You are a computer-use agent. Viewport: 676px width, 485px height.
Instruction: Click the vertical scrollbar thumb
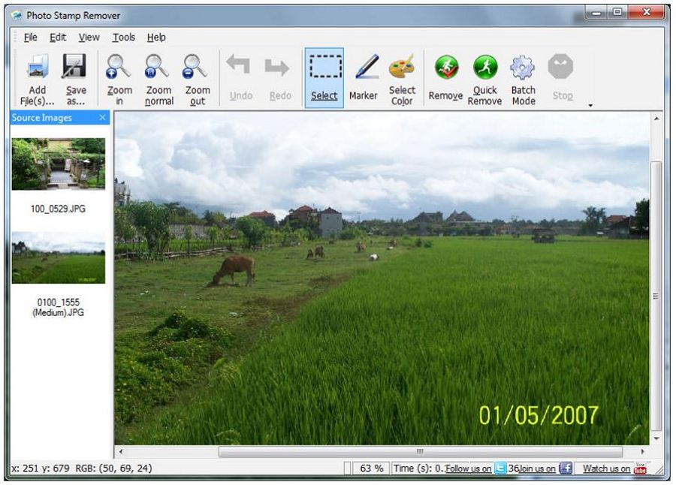pyautogui.click(x=656, y=296)
